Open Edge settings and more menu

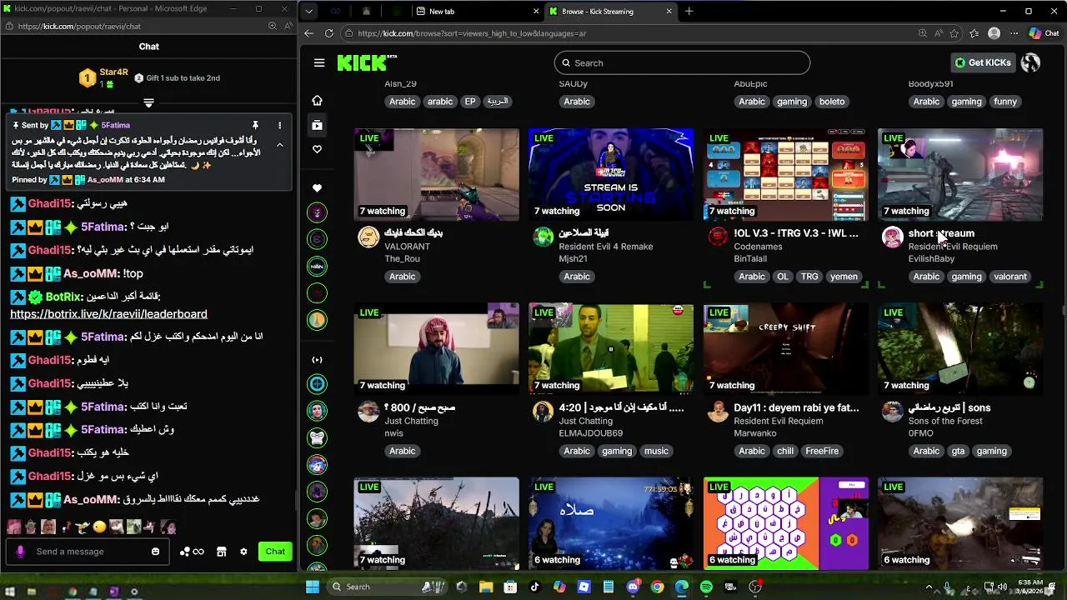point(1014,33)
